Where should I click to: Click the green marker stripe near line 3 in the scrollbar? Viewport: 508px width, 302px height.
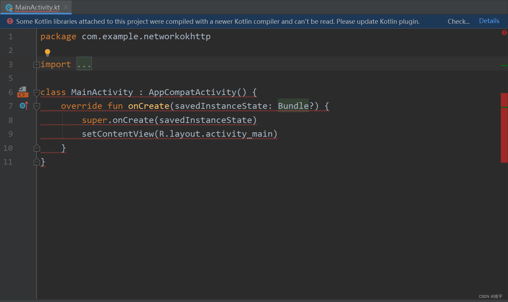504,65
